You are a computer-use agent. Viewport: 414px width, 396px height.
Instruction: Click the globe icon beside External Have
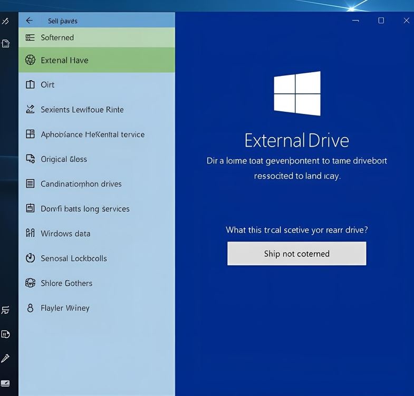(x=30, y=60)
